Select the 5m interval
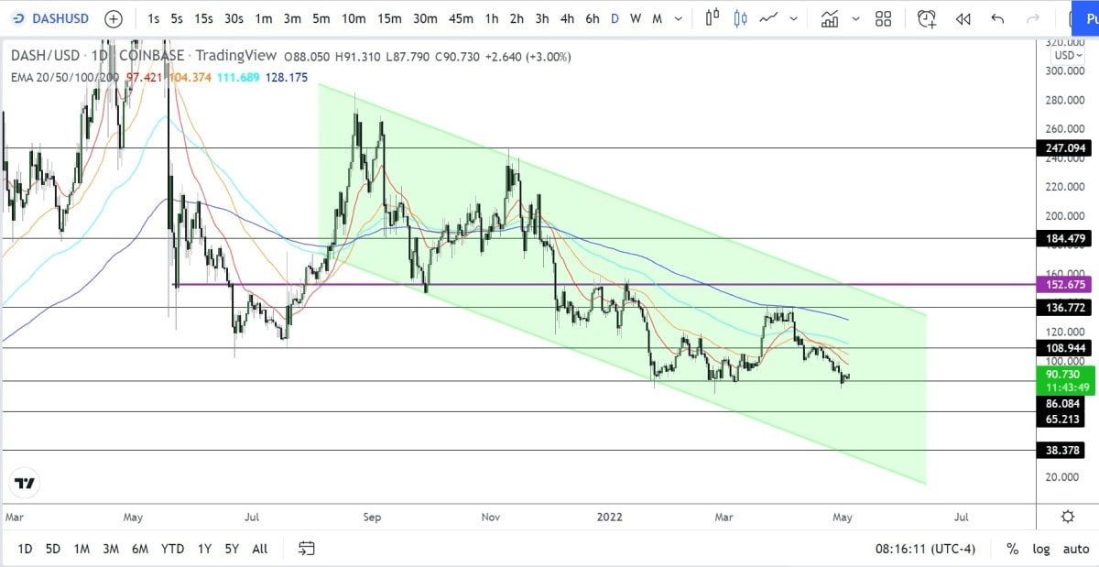1099x567 pixels. point(321,18)
